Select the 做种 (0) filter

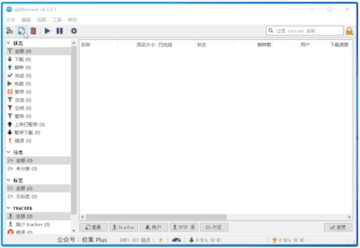tap(38, 67)
